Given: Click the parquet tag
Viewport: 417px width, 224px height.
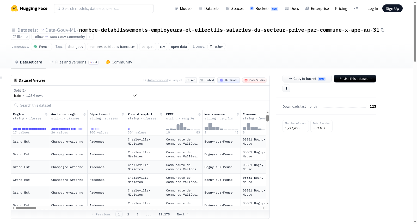Looking at the screenshot, I should [148, 47].
